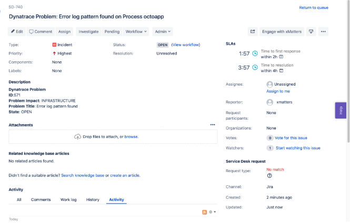Click the Highest priority arrow icon
Image resolution: width=350 pixels, height=223 pixels.
(x=54, y=54)
